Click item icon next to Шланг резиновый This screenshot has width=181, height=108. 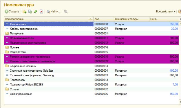tap(7, 94)
